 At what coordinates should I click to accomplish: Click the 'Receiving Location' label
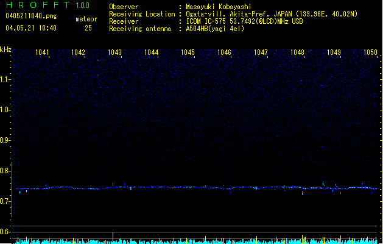click(x=142, y=14)
